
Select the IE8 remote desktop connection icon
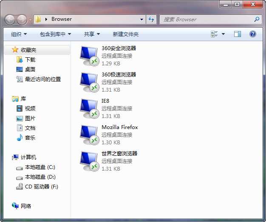point(89,109)
